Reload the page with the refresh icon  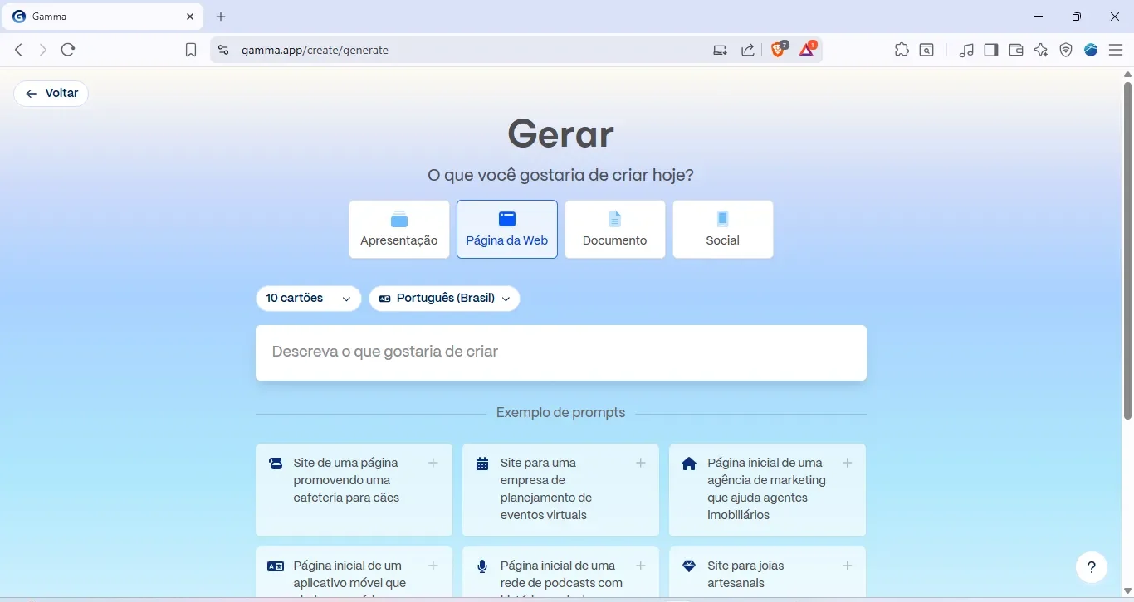click(x=68, y=50)
